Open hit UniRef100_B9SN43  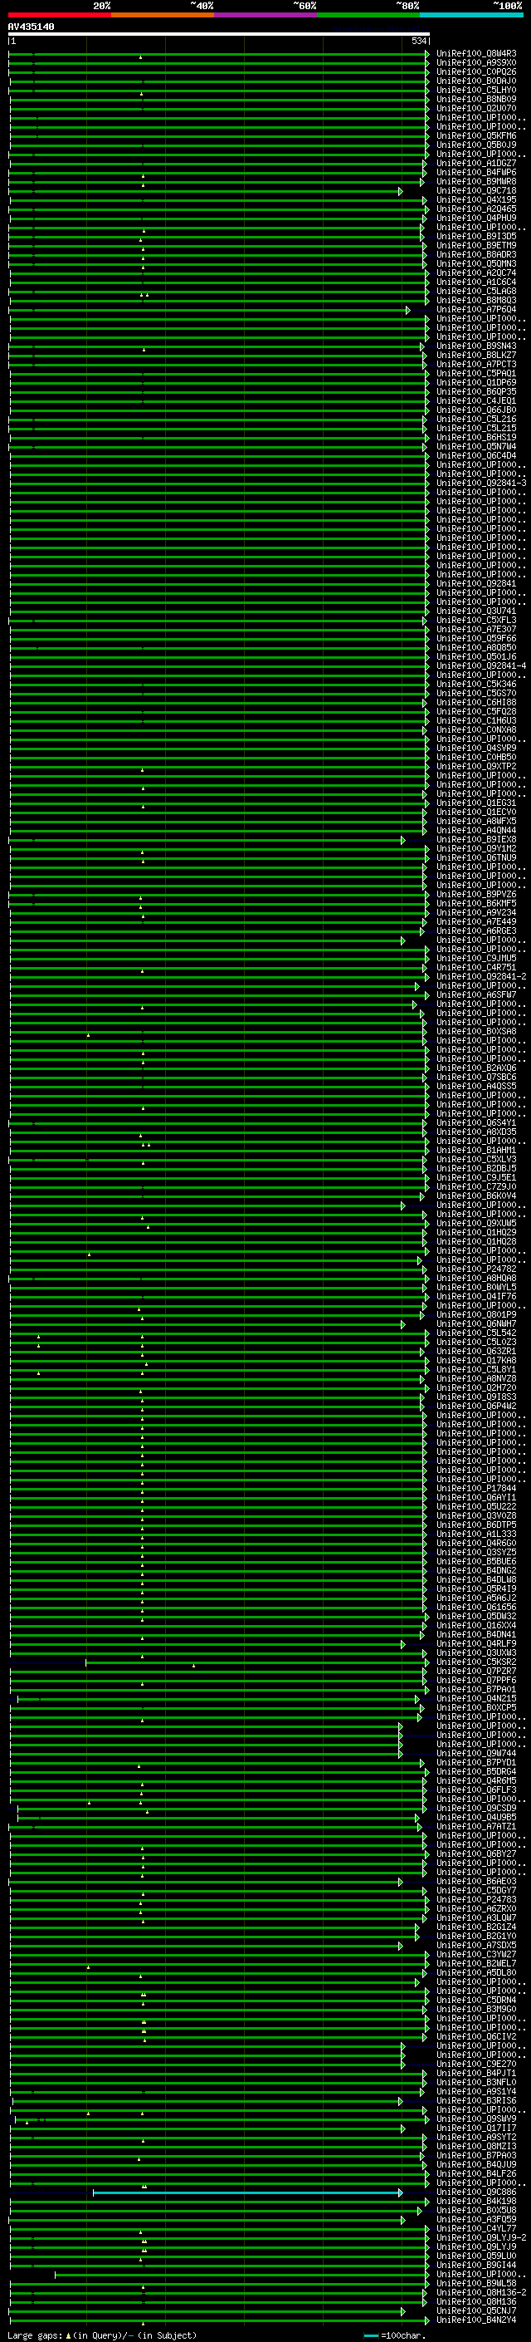click(x=476, y=346)
